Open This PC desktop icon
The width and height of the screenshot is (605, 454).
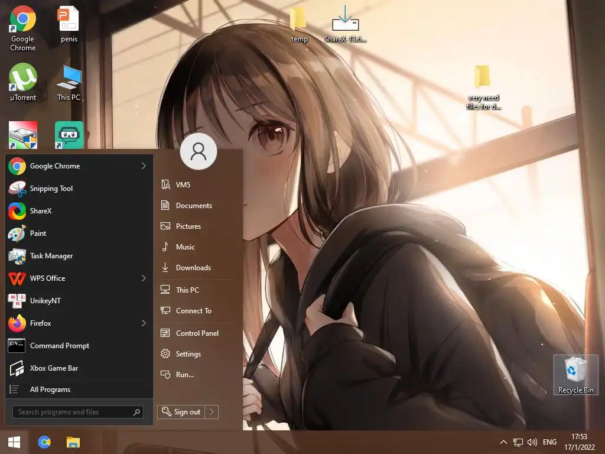coord(69,83)
